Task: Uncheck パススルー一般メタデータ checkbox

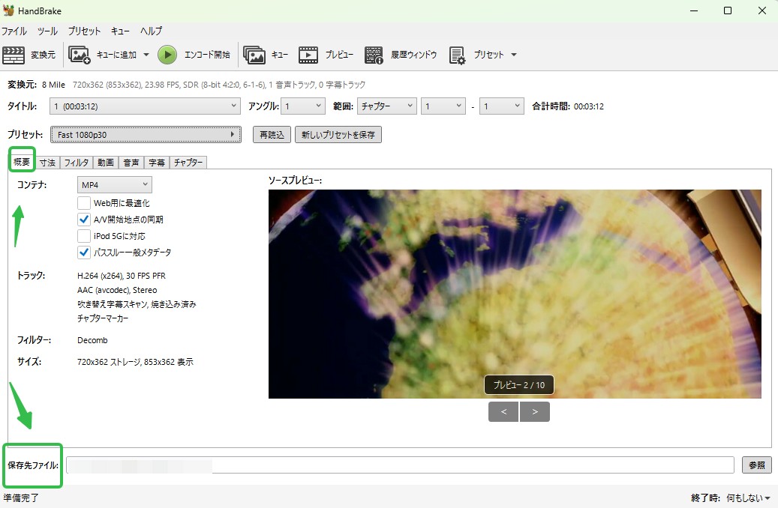Action: (84, 253)
